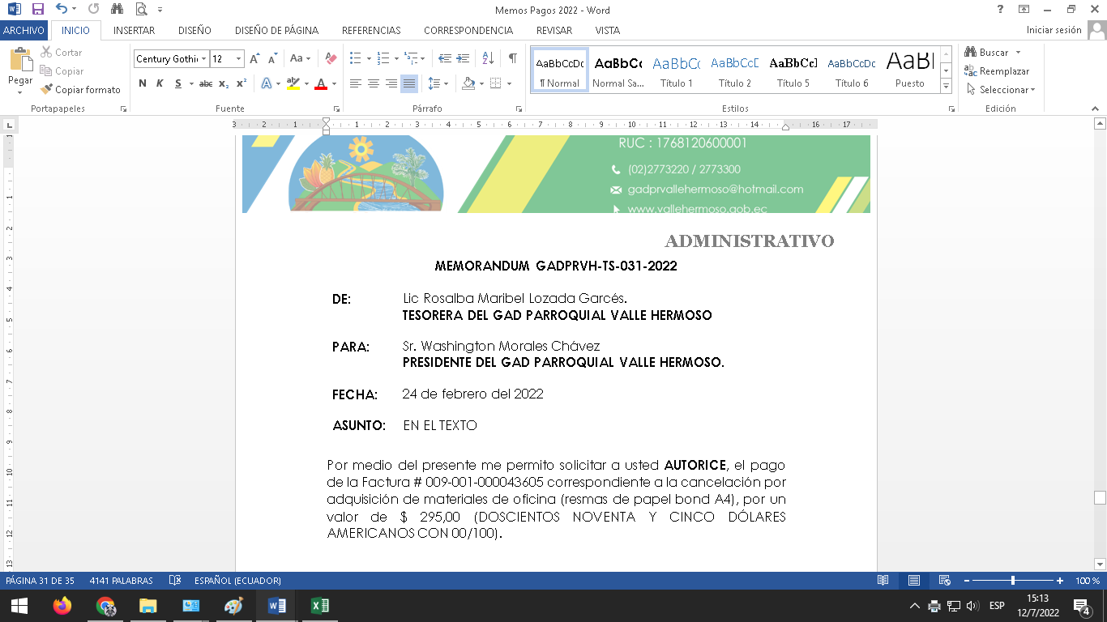Select the center text alignment icon
The width and height of the screenshot is (1107, 622).
click(374, 83)
